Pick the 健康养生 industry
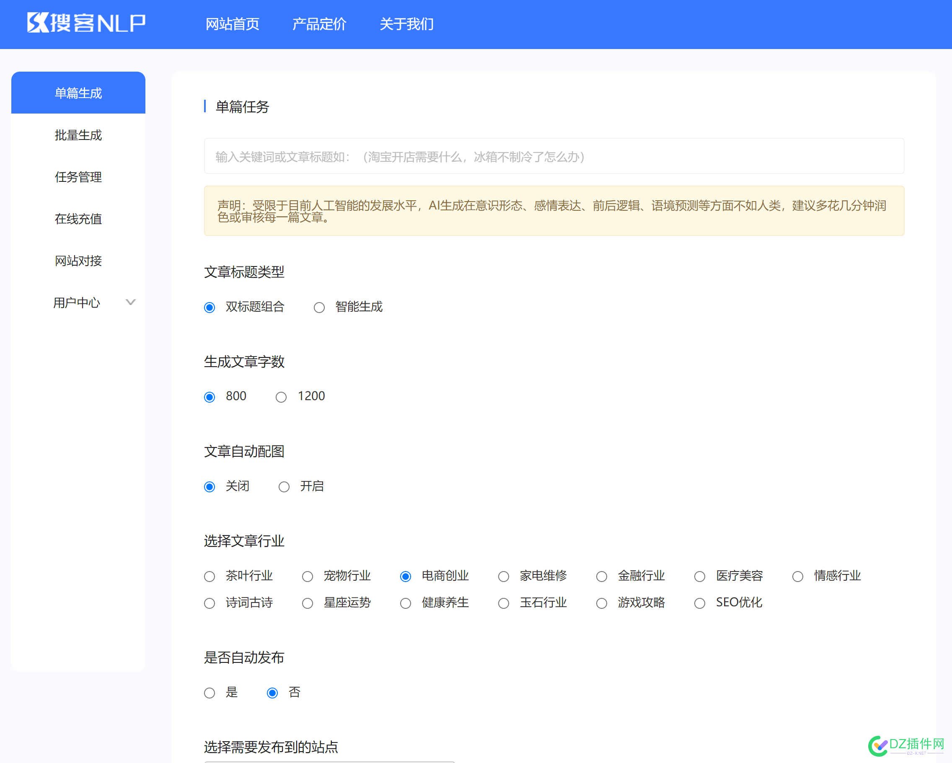952x763 pixels. [406, 603]
